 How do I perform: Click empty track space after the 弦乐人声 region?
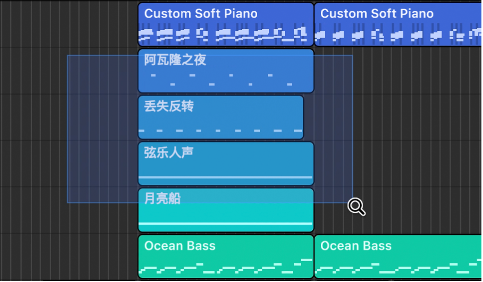pyautogui.click(x=398, y=164)
